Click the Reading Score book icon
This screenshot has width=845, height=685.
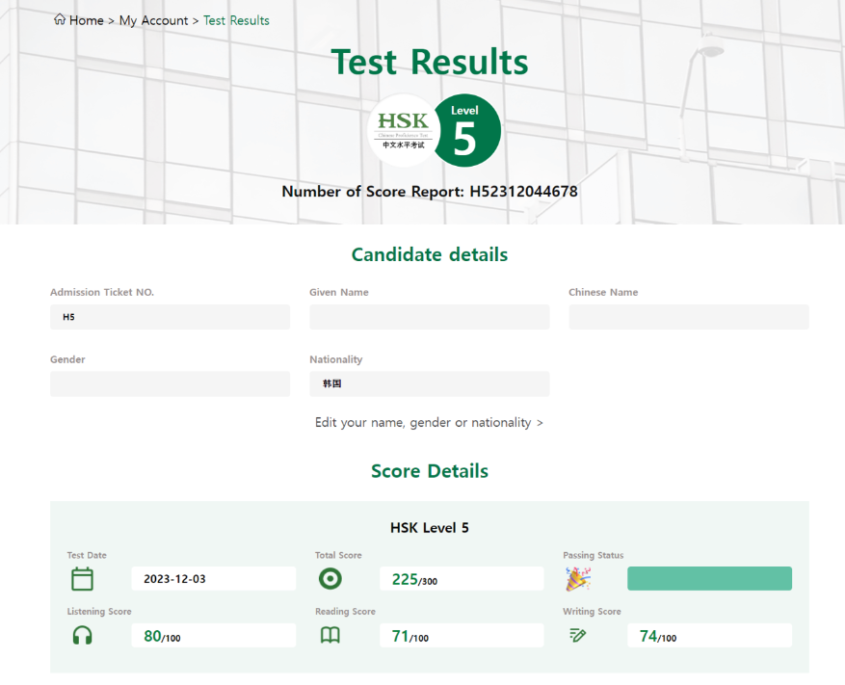click(330, 635)
